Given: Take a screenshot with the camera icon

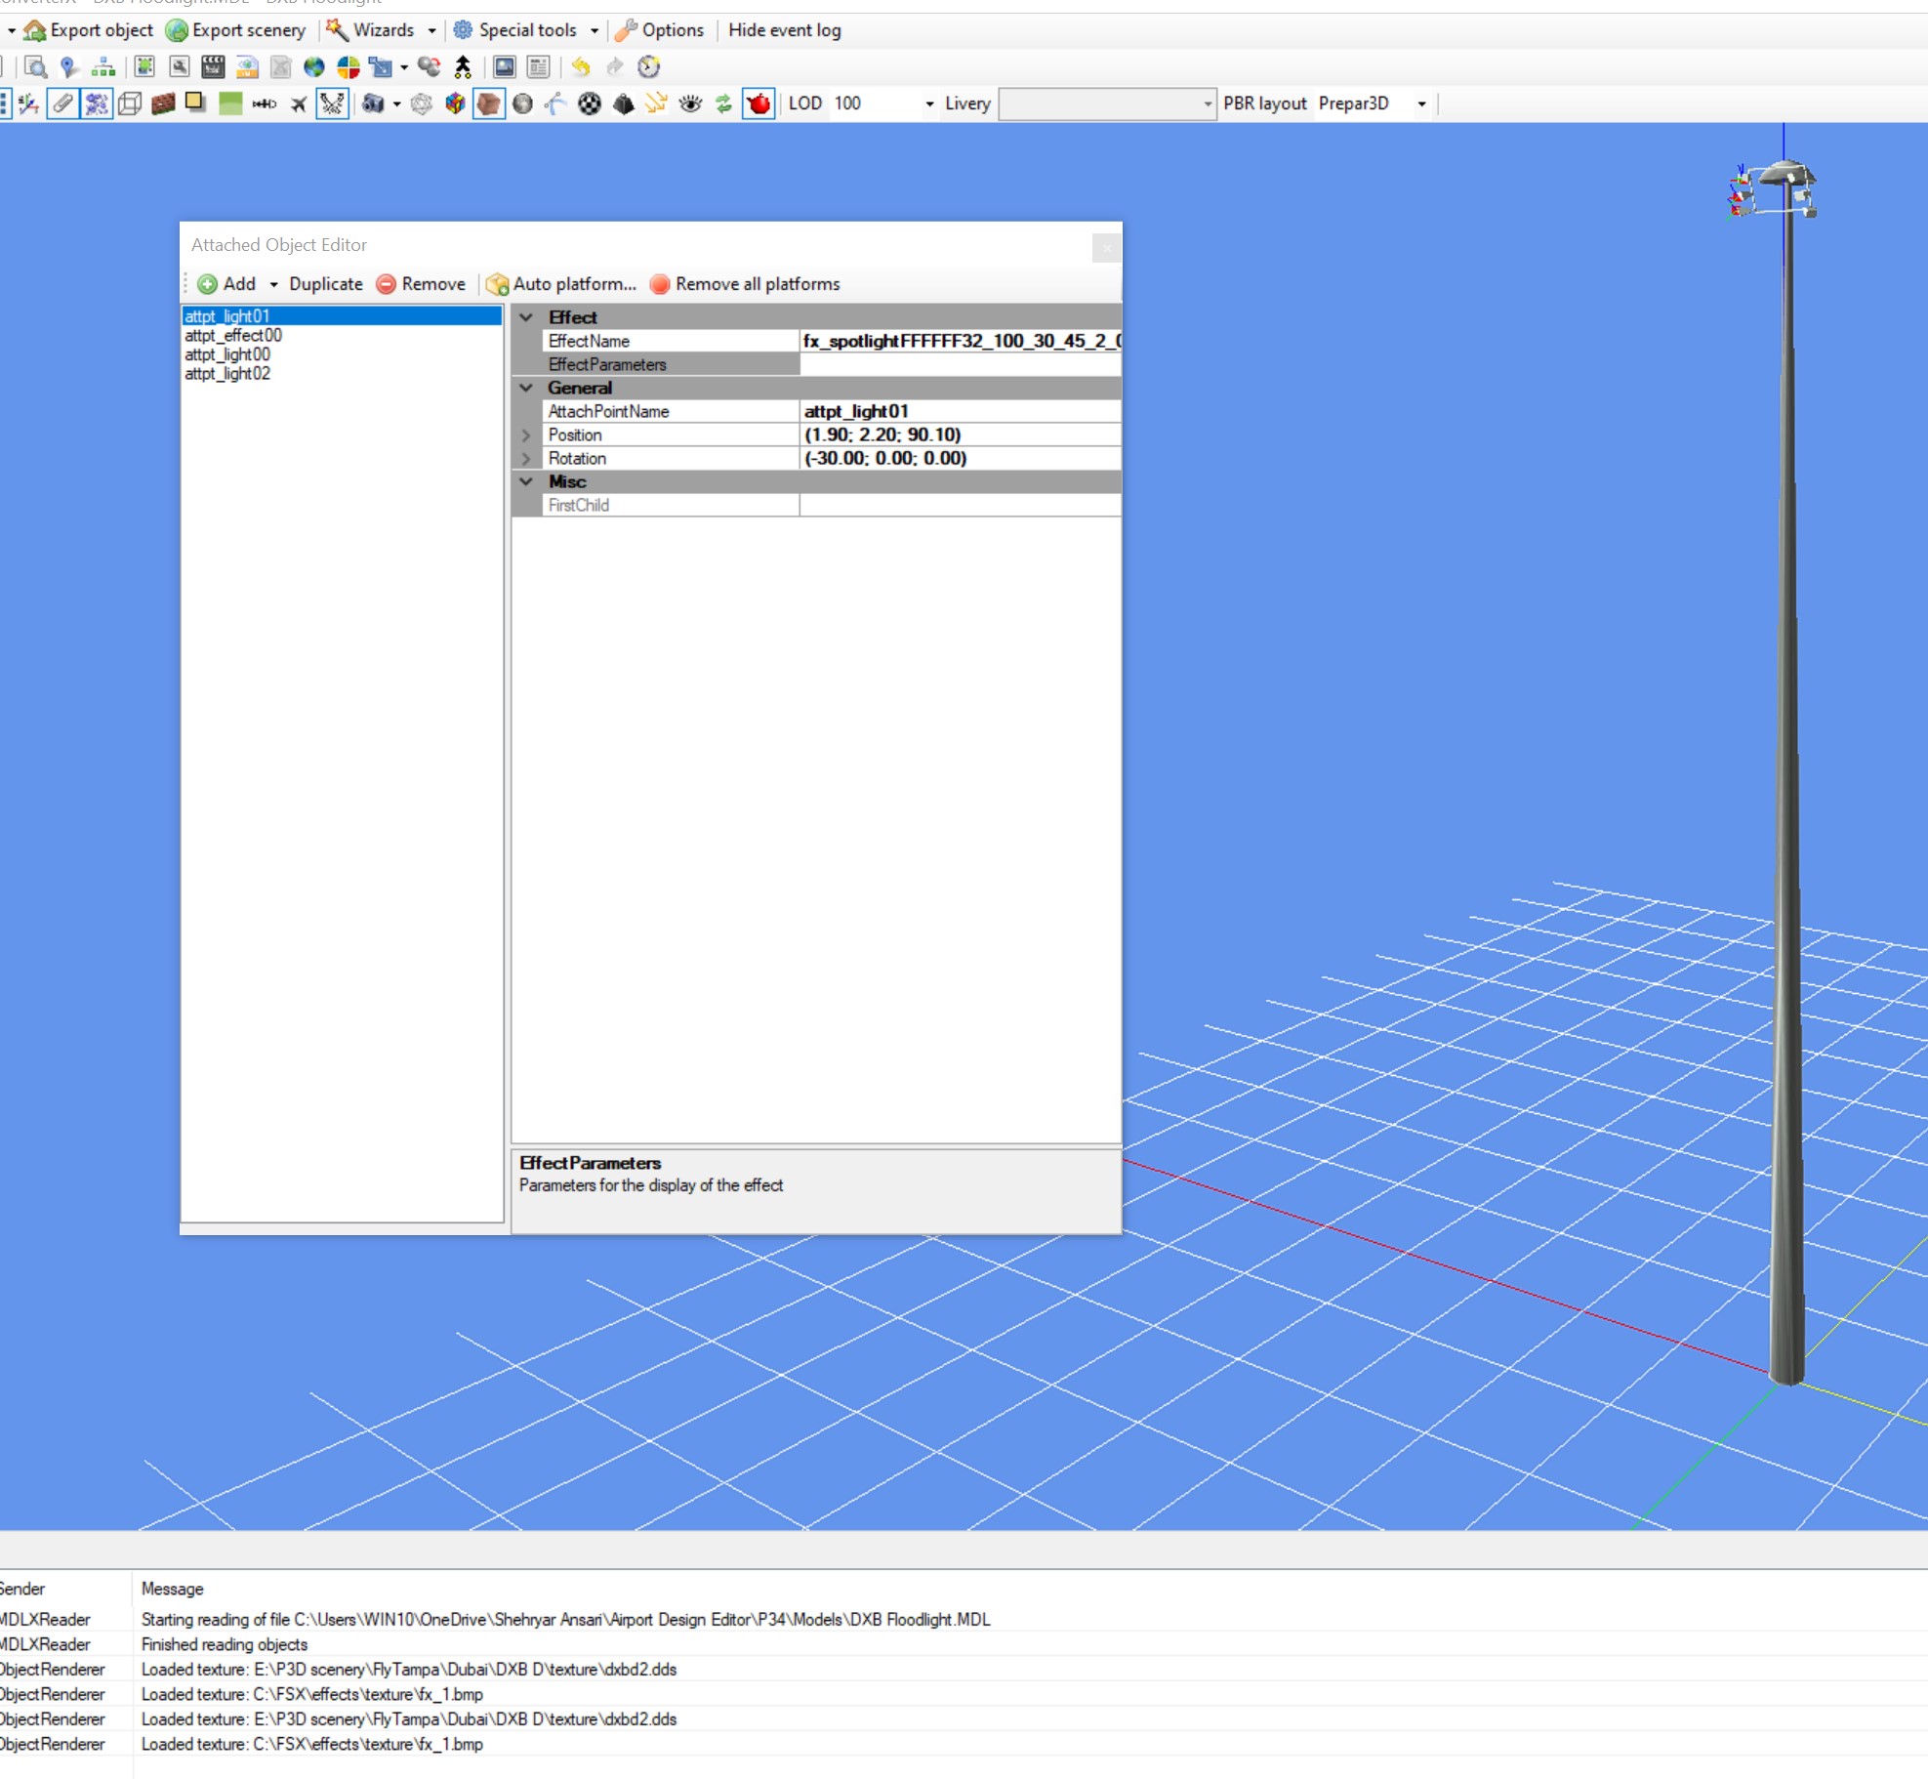Looking at the screenshot, I should [374, 103].
